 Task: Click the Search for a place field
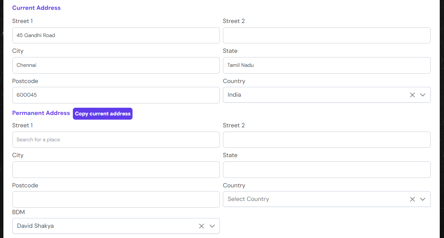pos(116,140)
